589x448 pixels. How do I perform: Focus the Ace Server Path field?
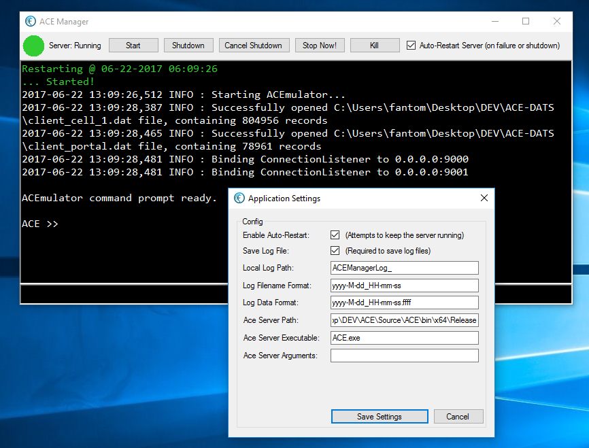pyautogui.click(x=404, y=320)
